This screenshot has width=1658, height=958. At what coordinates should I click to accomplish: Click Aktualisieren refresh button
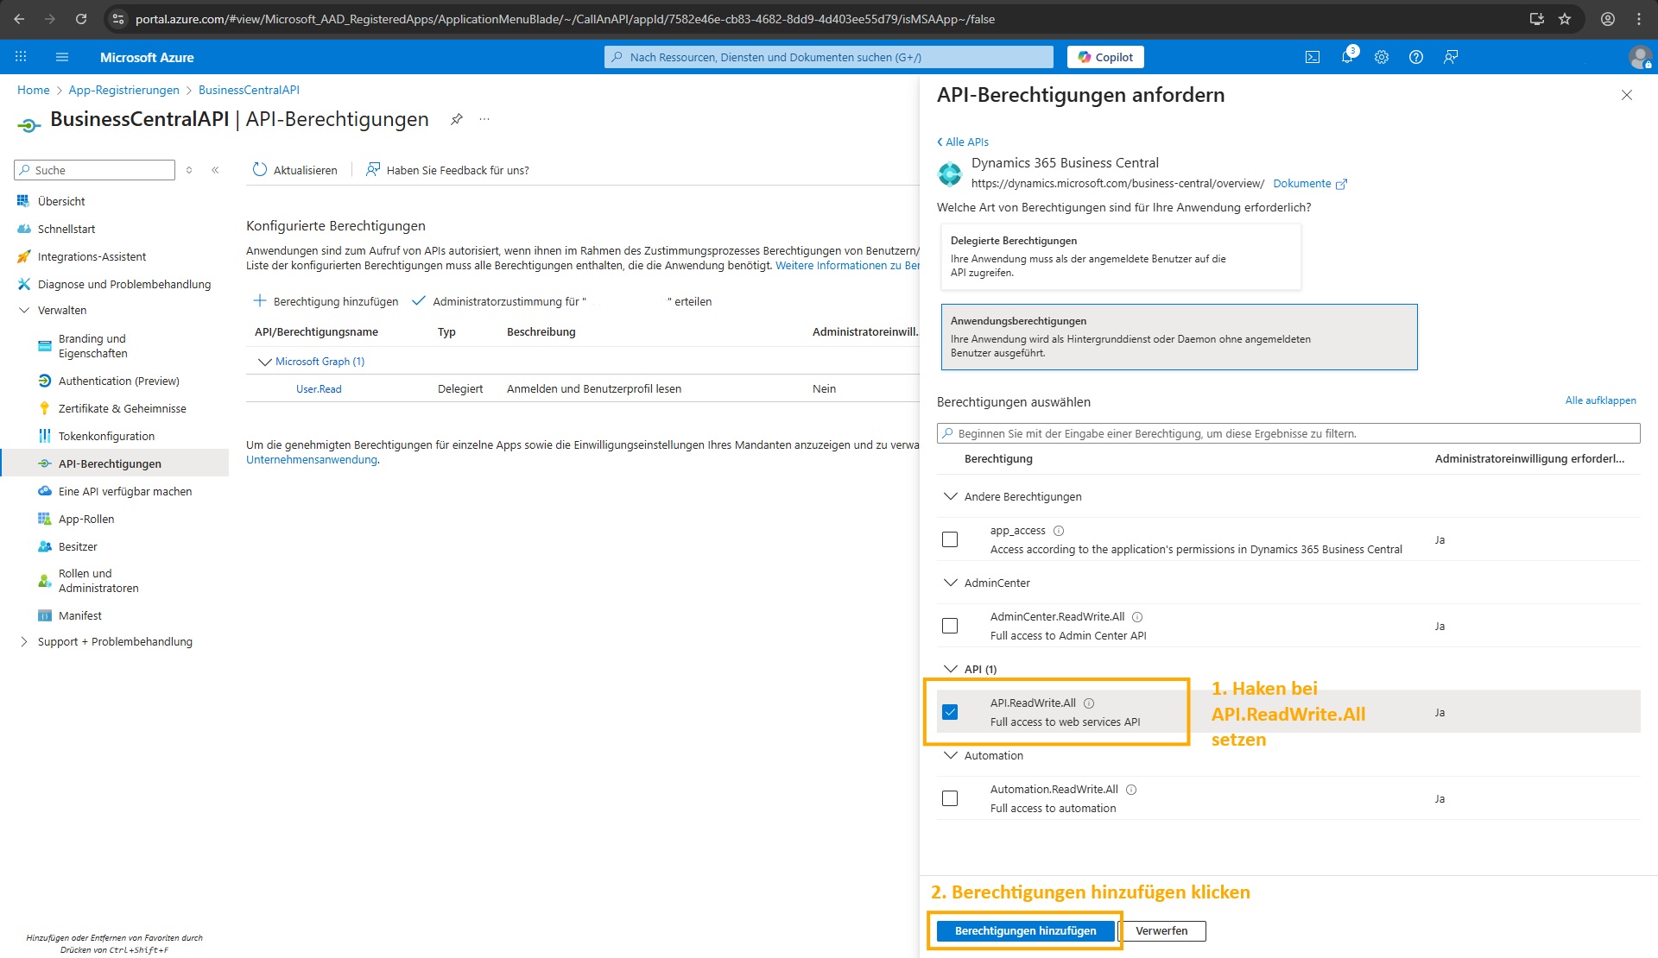[294, 170]
